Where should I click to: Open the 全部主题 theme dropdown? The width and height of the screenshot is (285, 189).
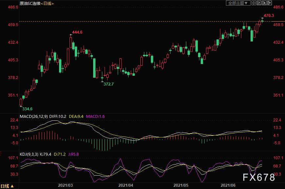pyautogui.click(x=238, y=3)
